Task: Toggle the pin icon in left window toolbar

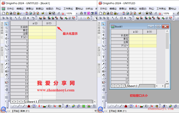Action: (28, 18)
